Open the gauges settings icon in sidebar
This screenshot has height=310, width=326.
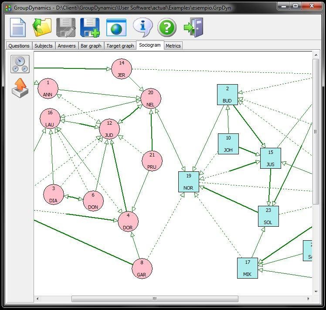(20, 64)
